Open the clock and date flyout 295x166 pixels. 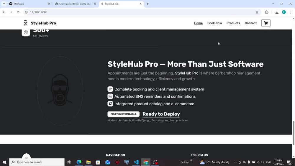point(278,162)
